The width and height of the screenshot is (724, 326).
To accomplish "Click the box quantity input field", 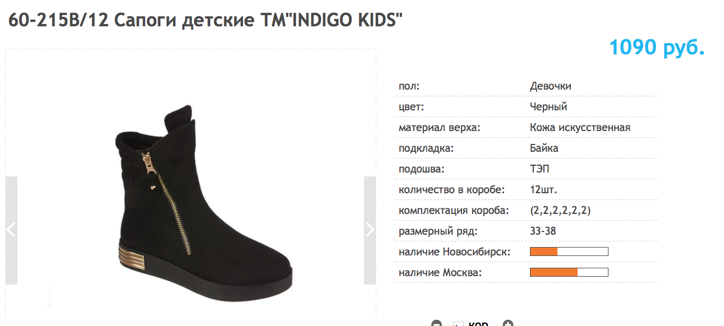I will [x=458, y=324].
